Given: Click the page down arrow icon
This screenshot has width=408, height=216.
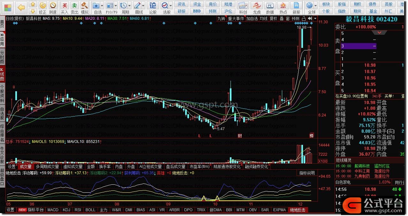Looking at the screenshot, I should [x=33, y=12].
